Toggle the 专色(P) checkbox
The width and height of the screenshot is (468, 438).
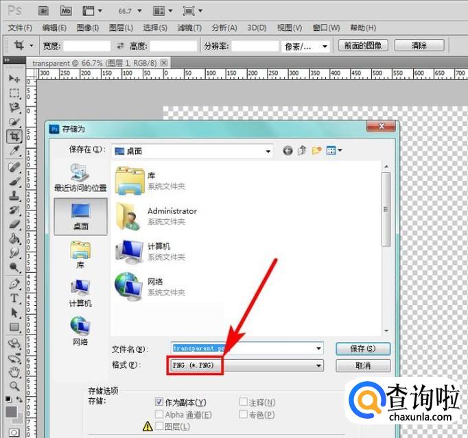click(x=243, y=414)
